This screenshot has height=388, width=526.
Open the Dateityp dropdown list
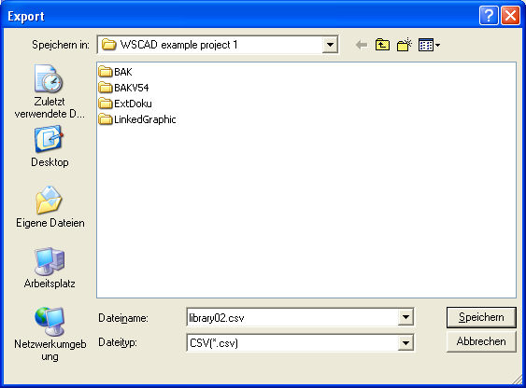click(405, 343)
